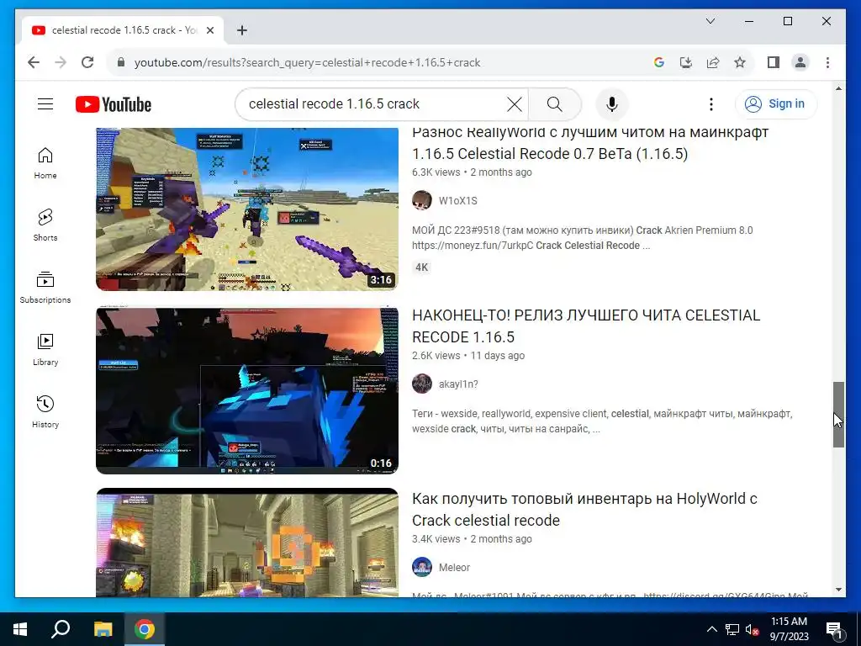
Task: Click the browser address bar URL
Action: [x=308, y=62]
